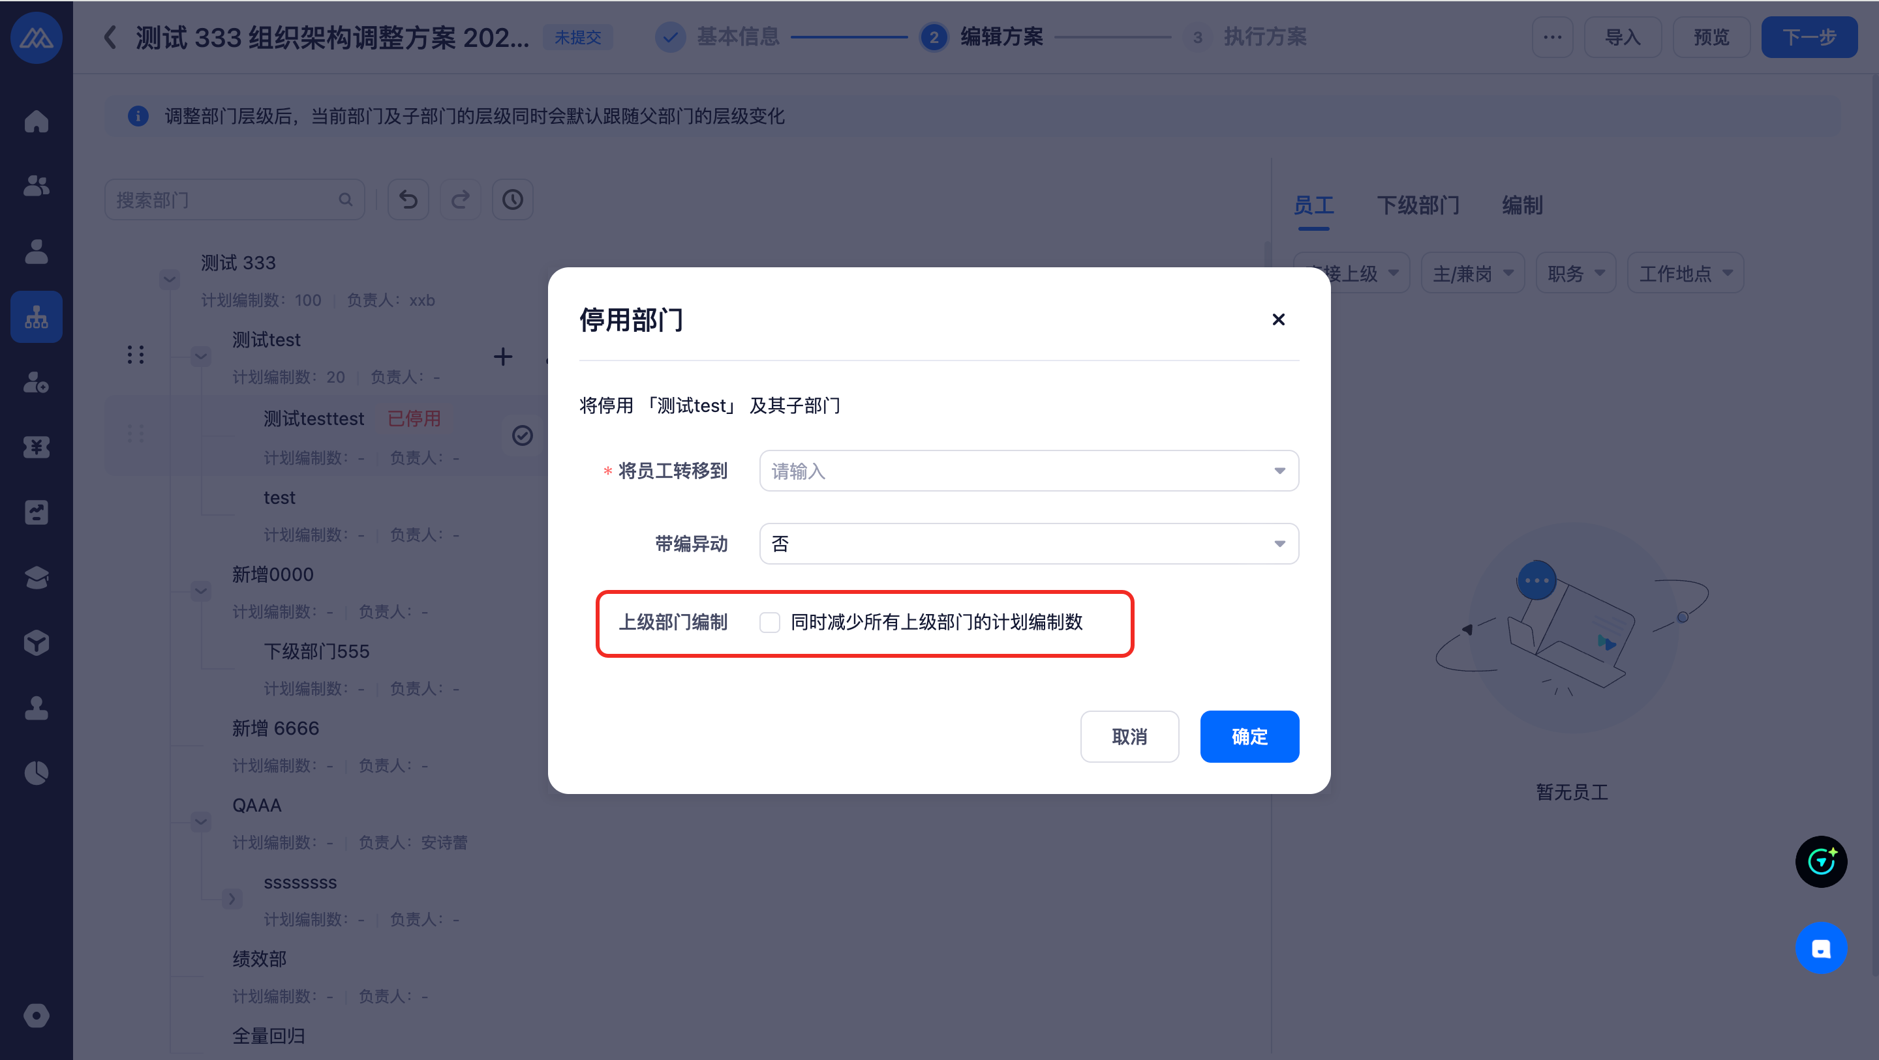The image size is (1879, 1060).
Task: Click the redo arrow icon
Action: [460, 199]
